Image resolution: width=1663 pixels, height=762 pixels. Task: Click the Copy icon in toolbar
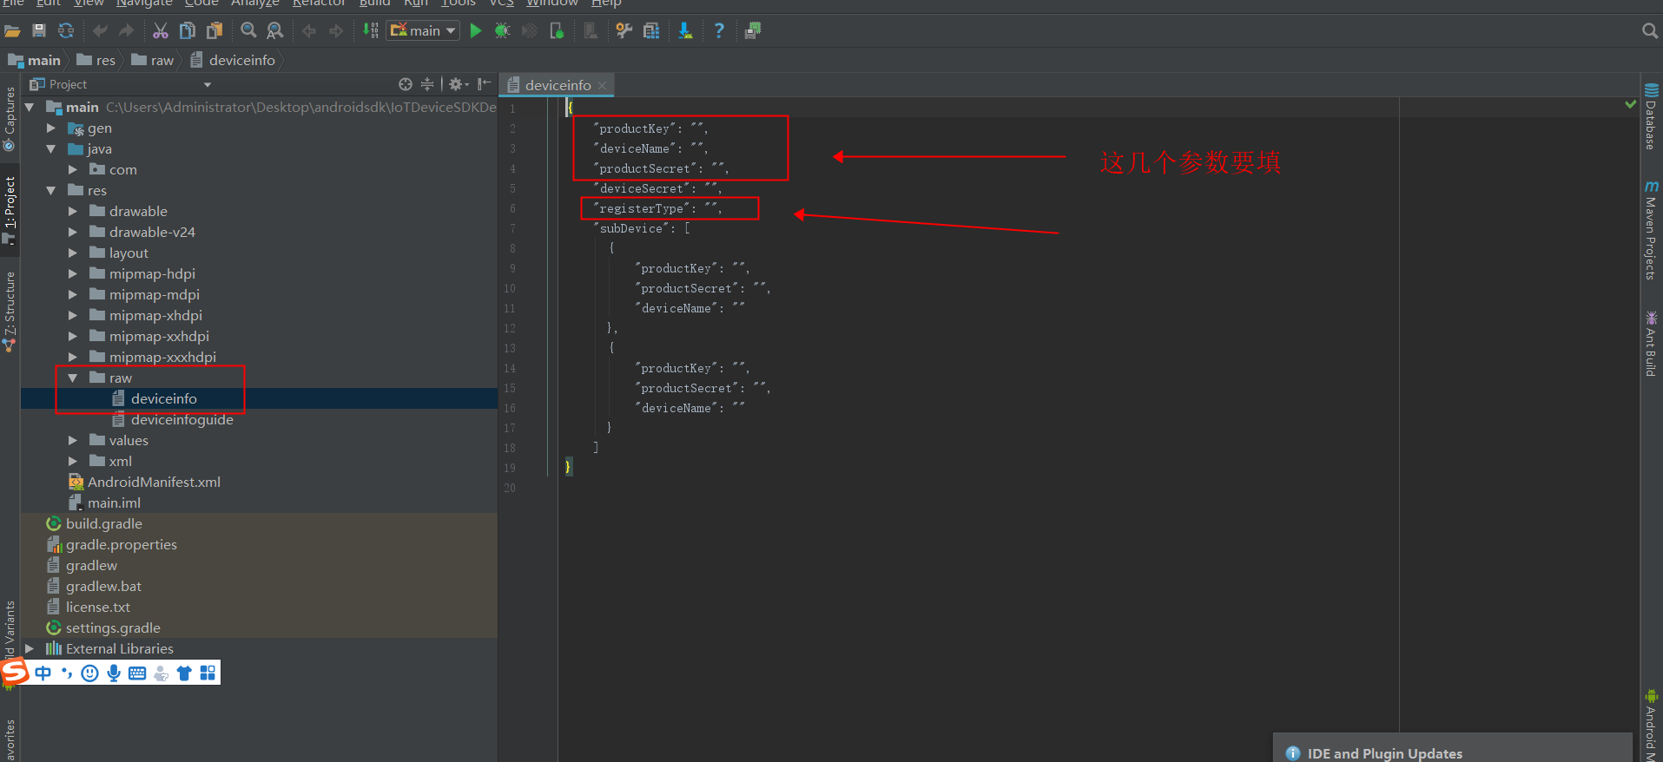click(188, 31)
